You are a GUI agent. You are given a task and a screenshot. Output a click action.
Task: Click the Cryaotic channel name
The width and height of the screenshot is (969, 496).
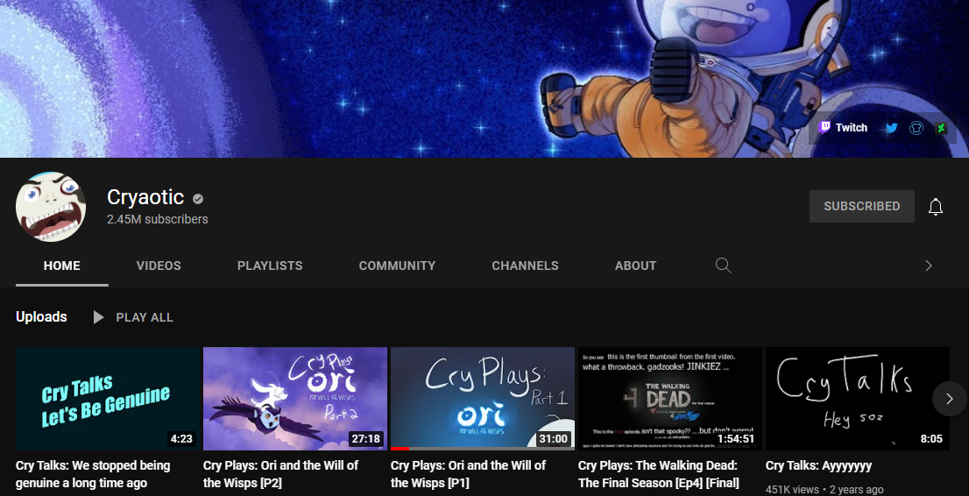click(x=145, y=197)
